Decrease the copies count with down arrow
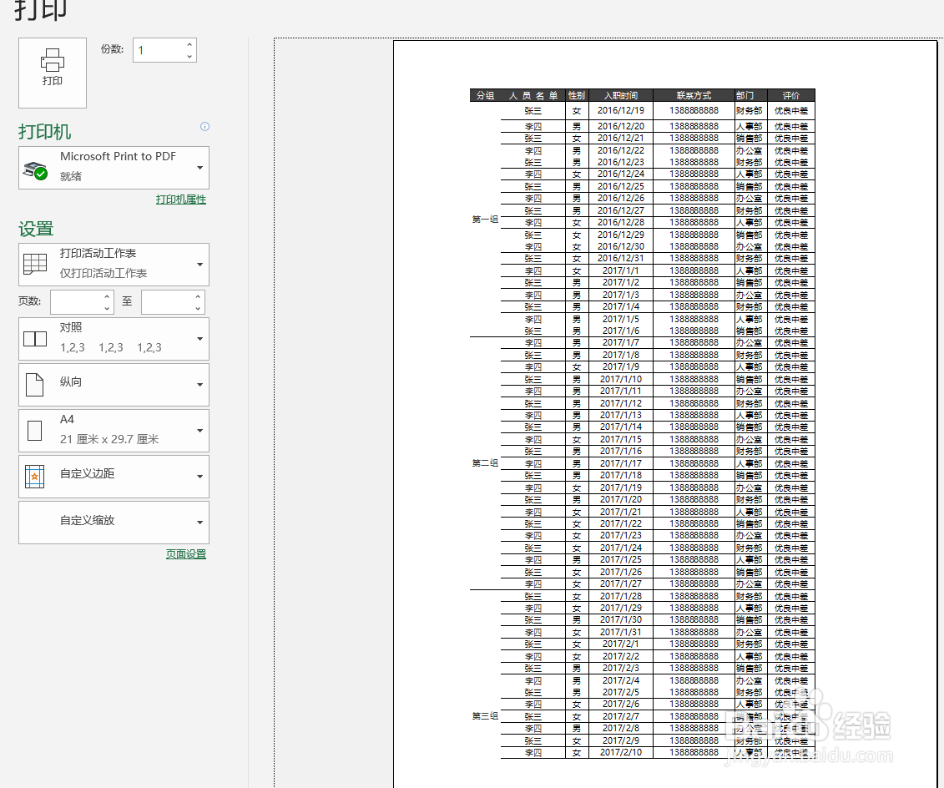Image resolution: width=944 pixels, height=788 pixels. coord(189,57)
